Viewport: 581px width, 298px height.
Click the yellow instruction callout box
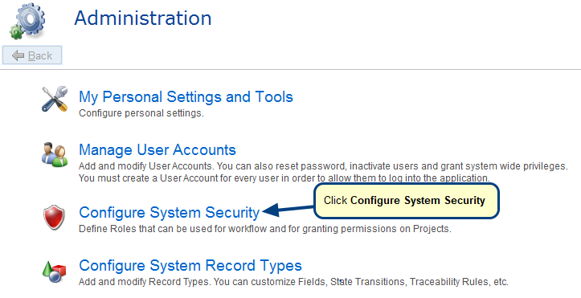pos(407,201)
